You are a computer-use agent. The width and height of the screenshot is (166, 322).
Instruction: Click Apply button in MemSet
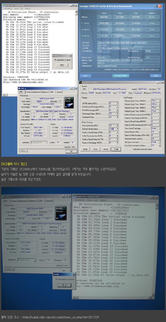click(x=85, y=149)
